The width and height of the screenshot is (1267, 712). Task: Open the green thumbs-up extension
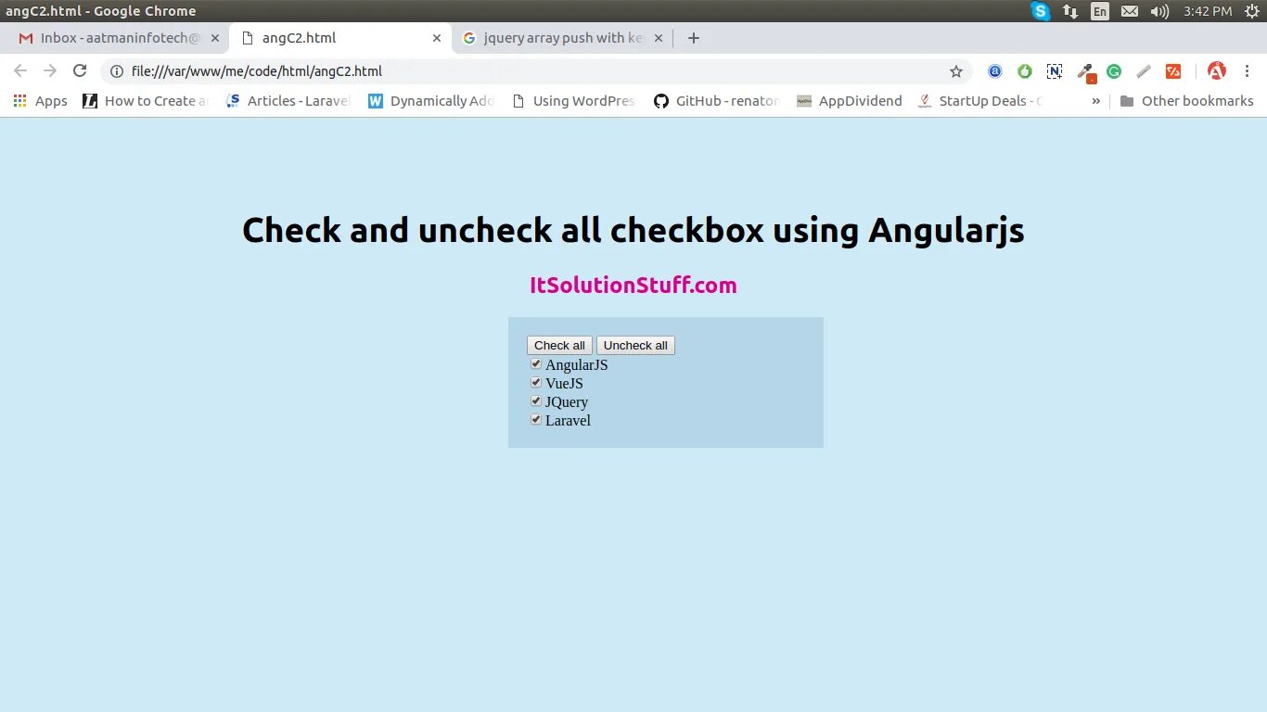(x=1025, y=71)
